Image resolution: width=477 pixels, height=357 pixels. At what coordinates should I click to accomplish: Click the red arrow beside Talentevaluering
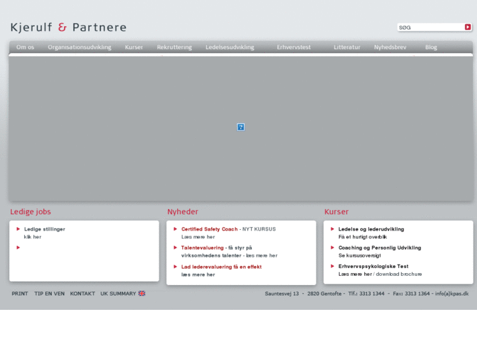click(x=175, y=248)
